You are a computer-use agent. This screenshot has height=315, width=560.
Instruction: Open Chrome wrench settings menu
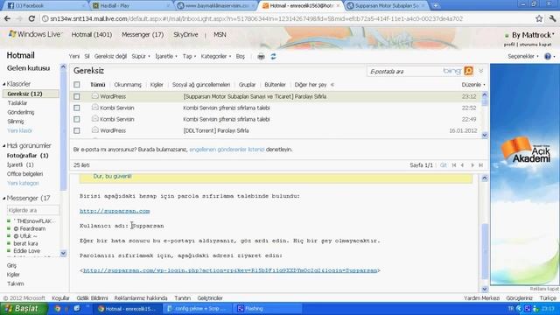(552, 18)
